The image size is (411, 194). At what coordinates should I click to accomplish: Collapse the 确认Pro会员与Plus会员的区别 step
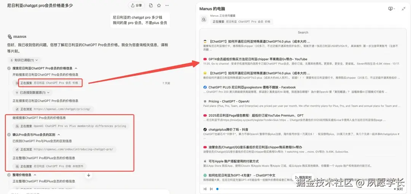(59, 135)
